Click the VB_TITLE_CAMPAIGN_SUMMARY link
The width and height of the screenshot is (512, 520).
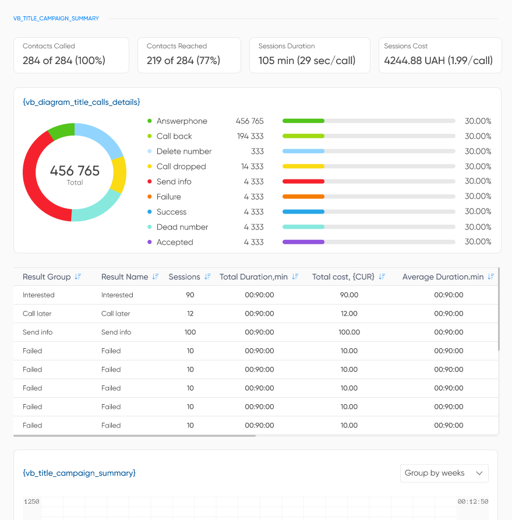coord(56,18)
